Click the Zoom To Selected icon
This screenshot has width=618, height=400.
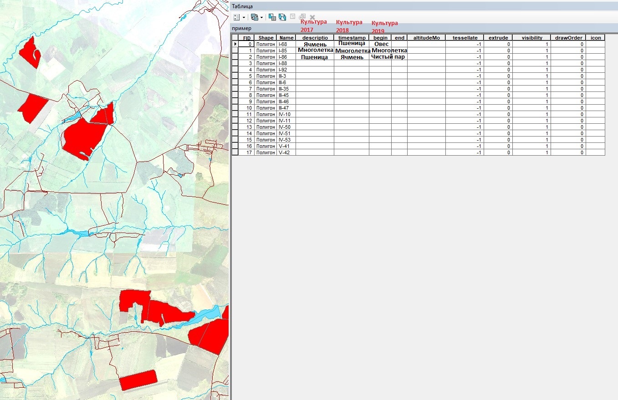click(302, 17)
